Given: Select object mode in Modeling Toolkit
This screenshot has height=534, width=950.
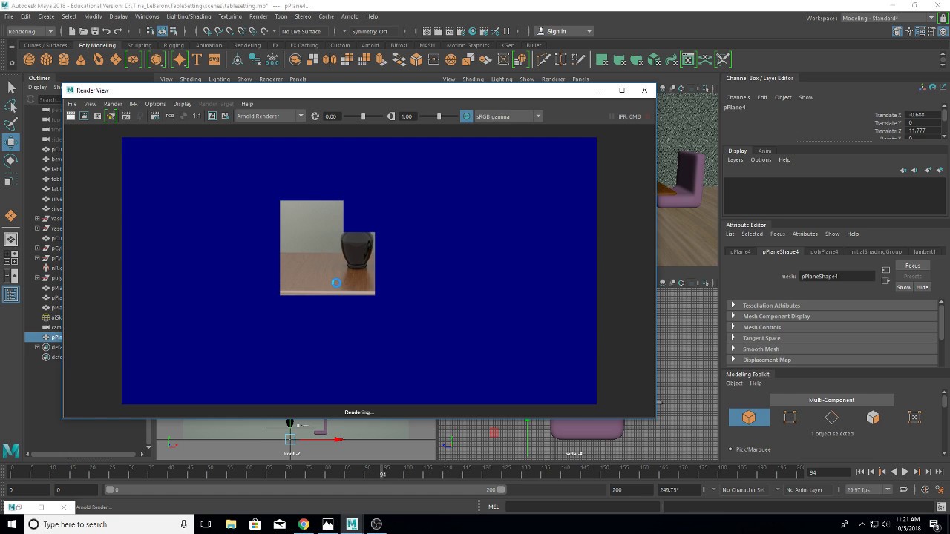Looking at the screenshot, I should (x=749, y=418).
